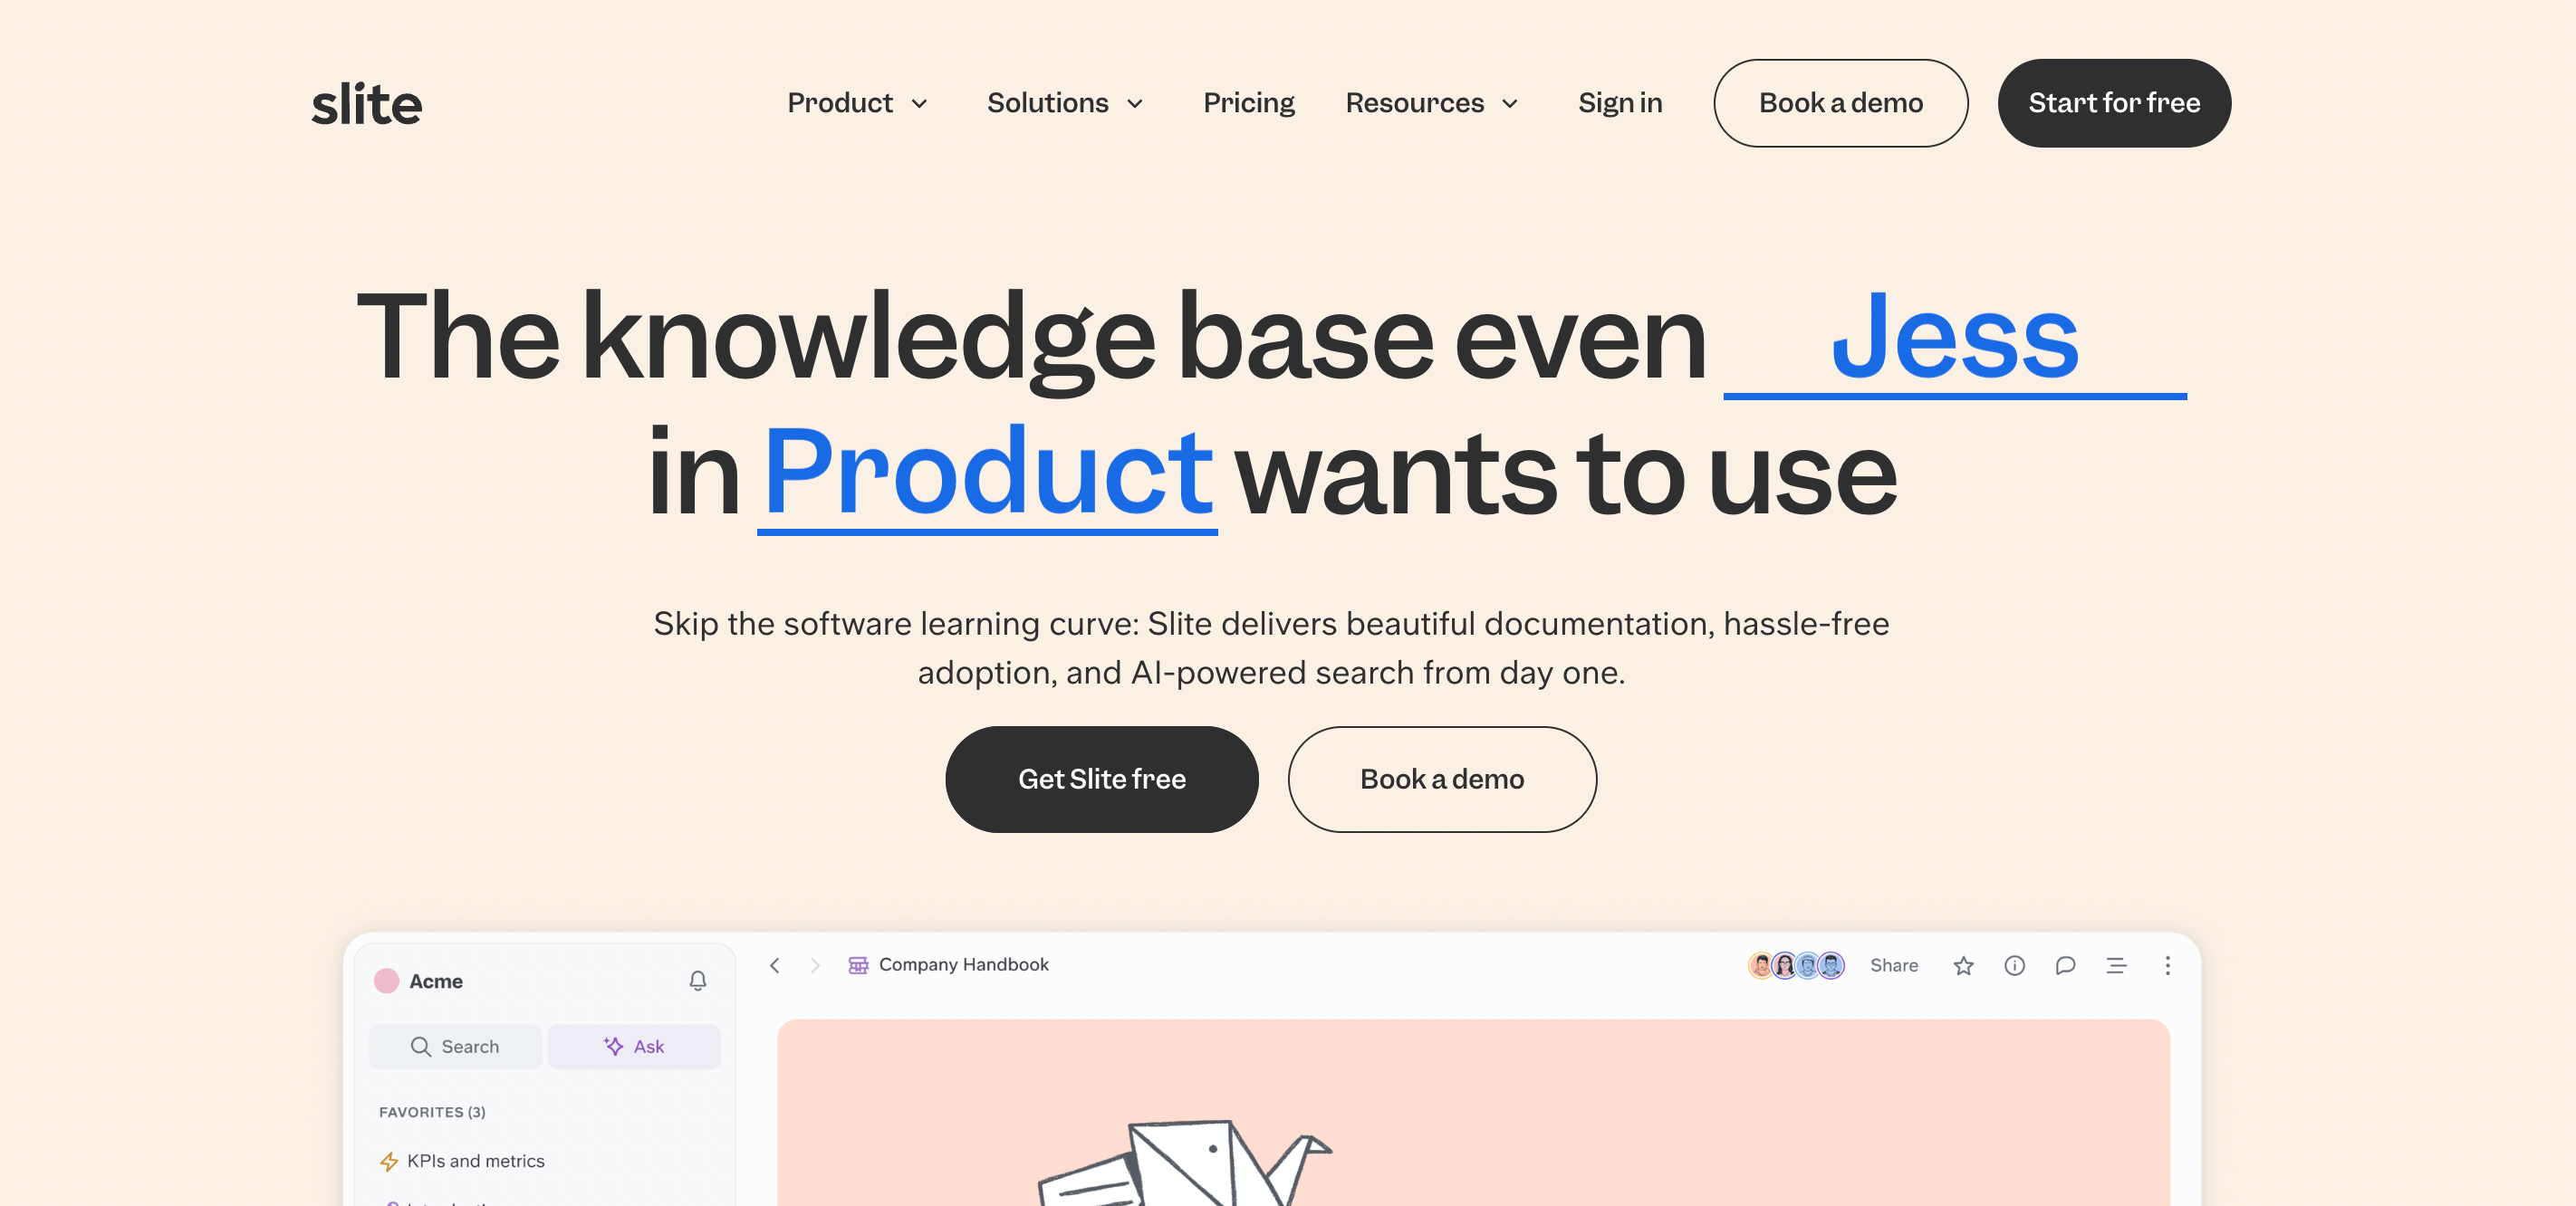Image resolution: width=2576 pixels, height=1206 pixels.
Task: Go back with the left arrow
Action: point(774,965)
